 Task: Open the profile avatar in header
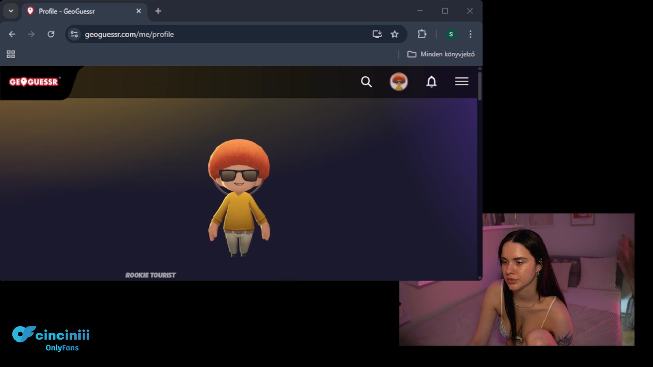point(399,82)
